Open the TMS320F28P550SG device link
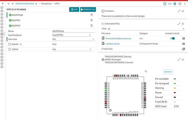 [x=25, y=4]
